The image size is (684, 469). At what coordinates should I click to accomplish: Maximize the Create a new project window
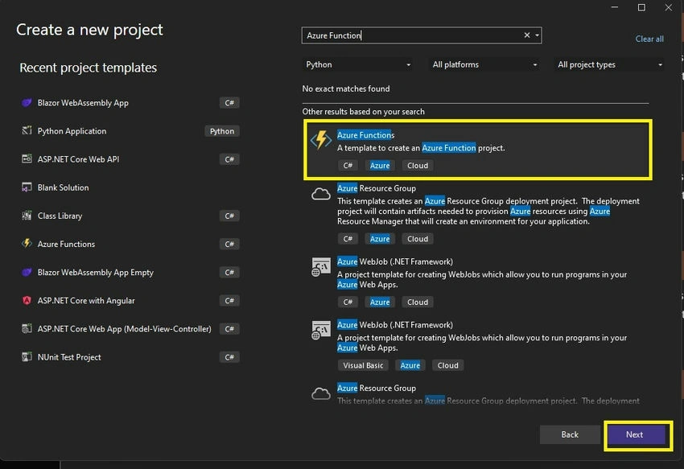click(641, 7)
